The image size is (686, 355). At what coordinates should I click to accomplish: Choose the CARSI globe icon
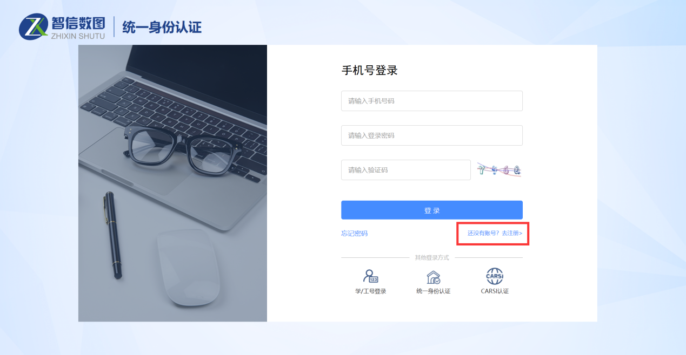(495, 276)
